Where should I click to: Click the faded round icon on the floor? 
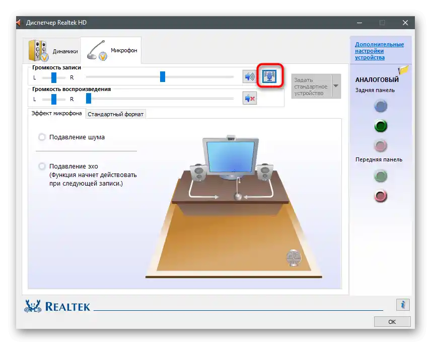pyautogui.click(x=294, y=257)
